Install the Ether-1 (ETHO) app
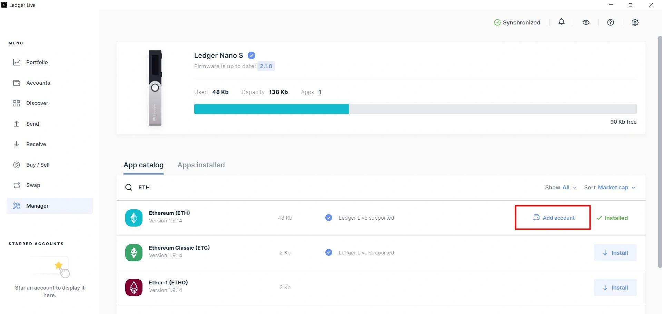 (615, 287)
